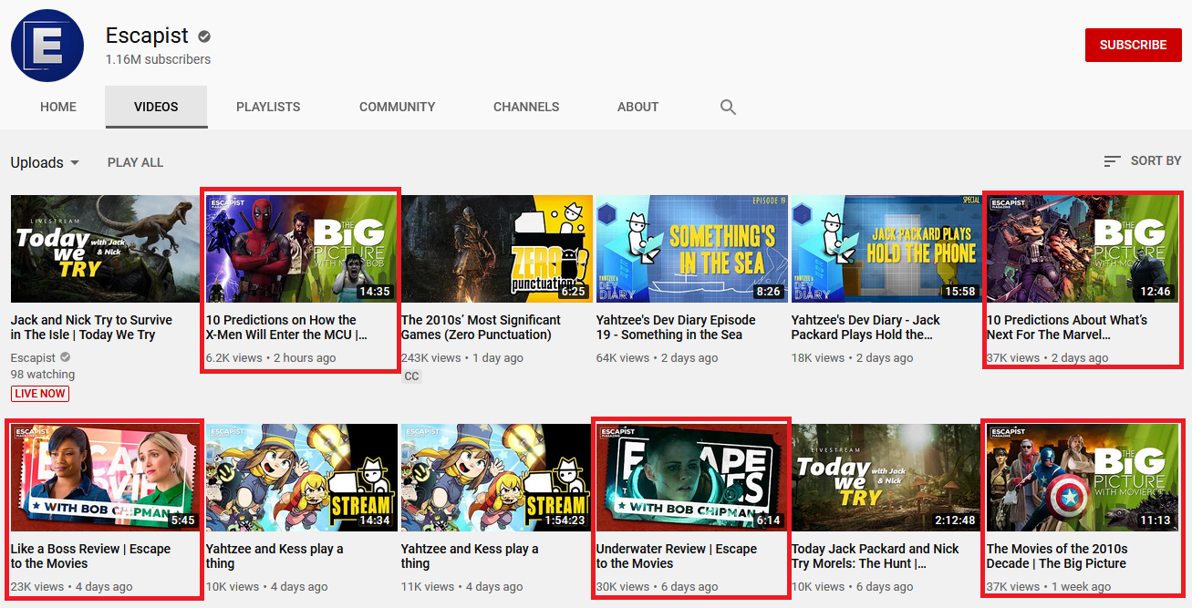
Task: Open the About tab
Action: coord(637,107)
